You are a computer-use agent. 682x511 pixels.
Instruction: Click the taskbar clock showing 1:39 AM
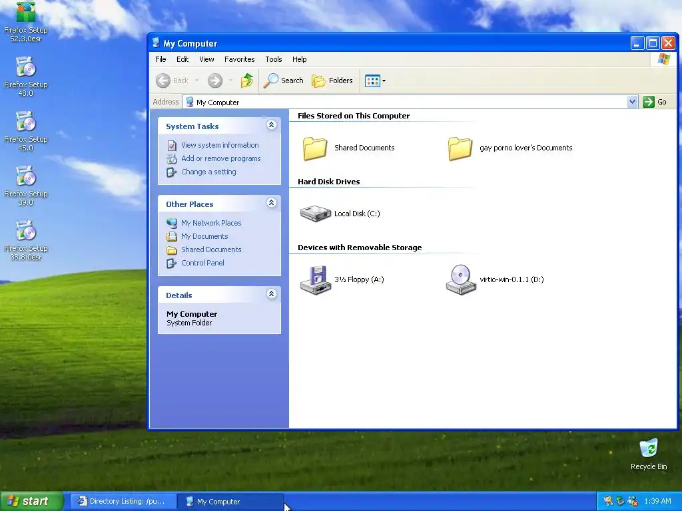[x=657, y=502]
